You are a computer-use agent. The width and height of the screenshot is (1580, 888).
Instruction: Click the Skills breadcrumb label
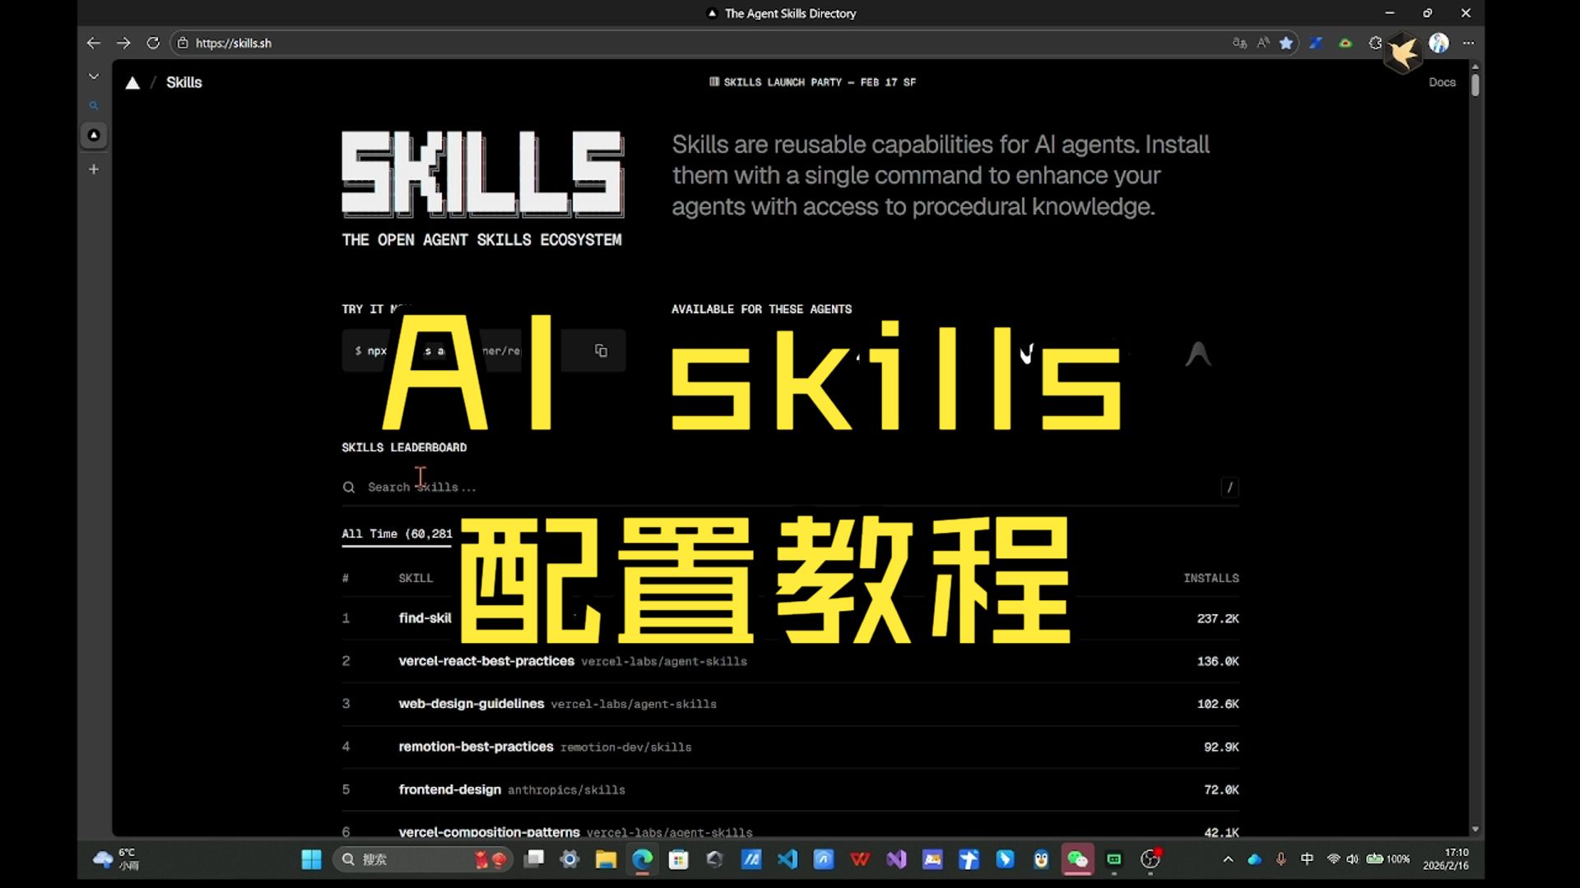(x=184, y=82)
